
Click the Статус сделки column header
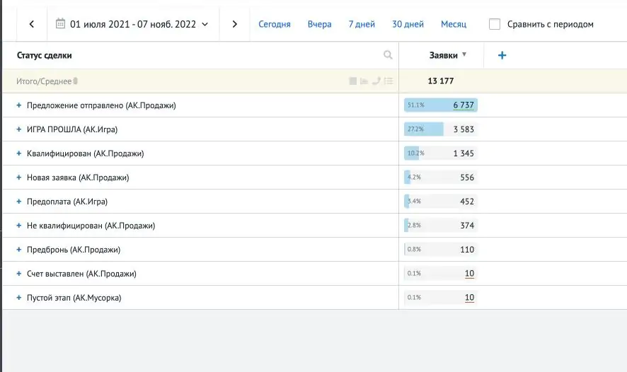click(x=45, y=56)
